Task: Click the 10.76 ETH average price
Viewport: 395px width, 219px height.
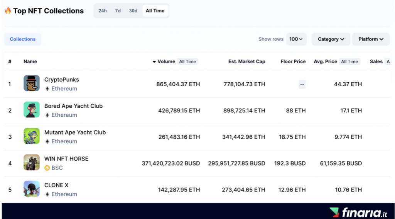Action: pyautogui.click(x=348, y=190)
